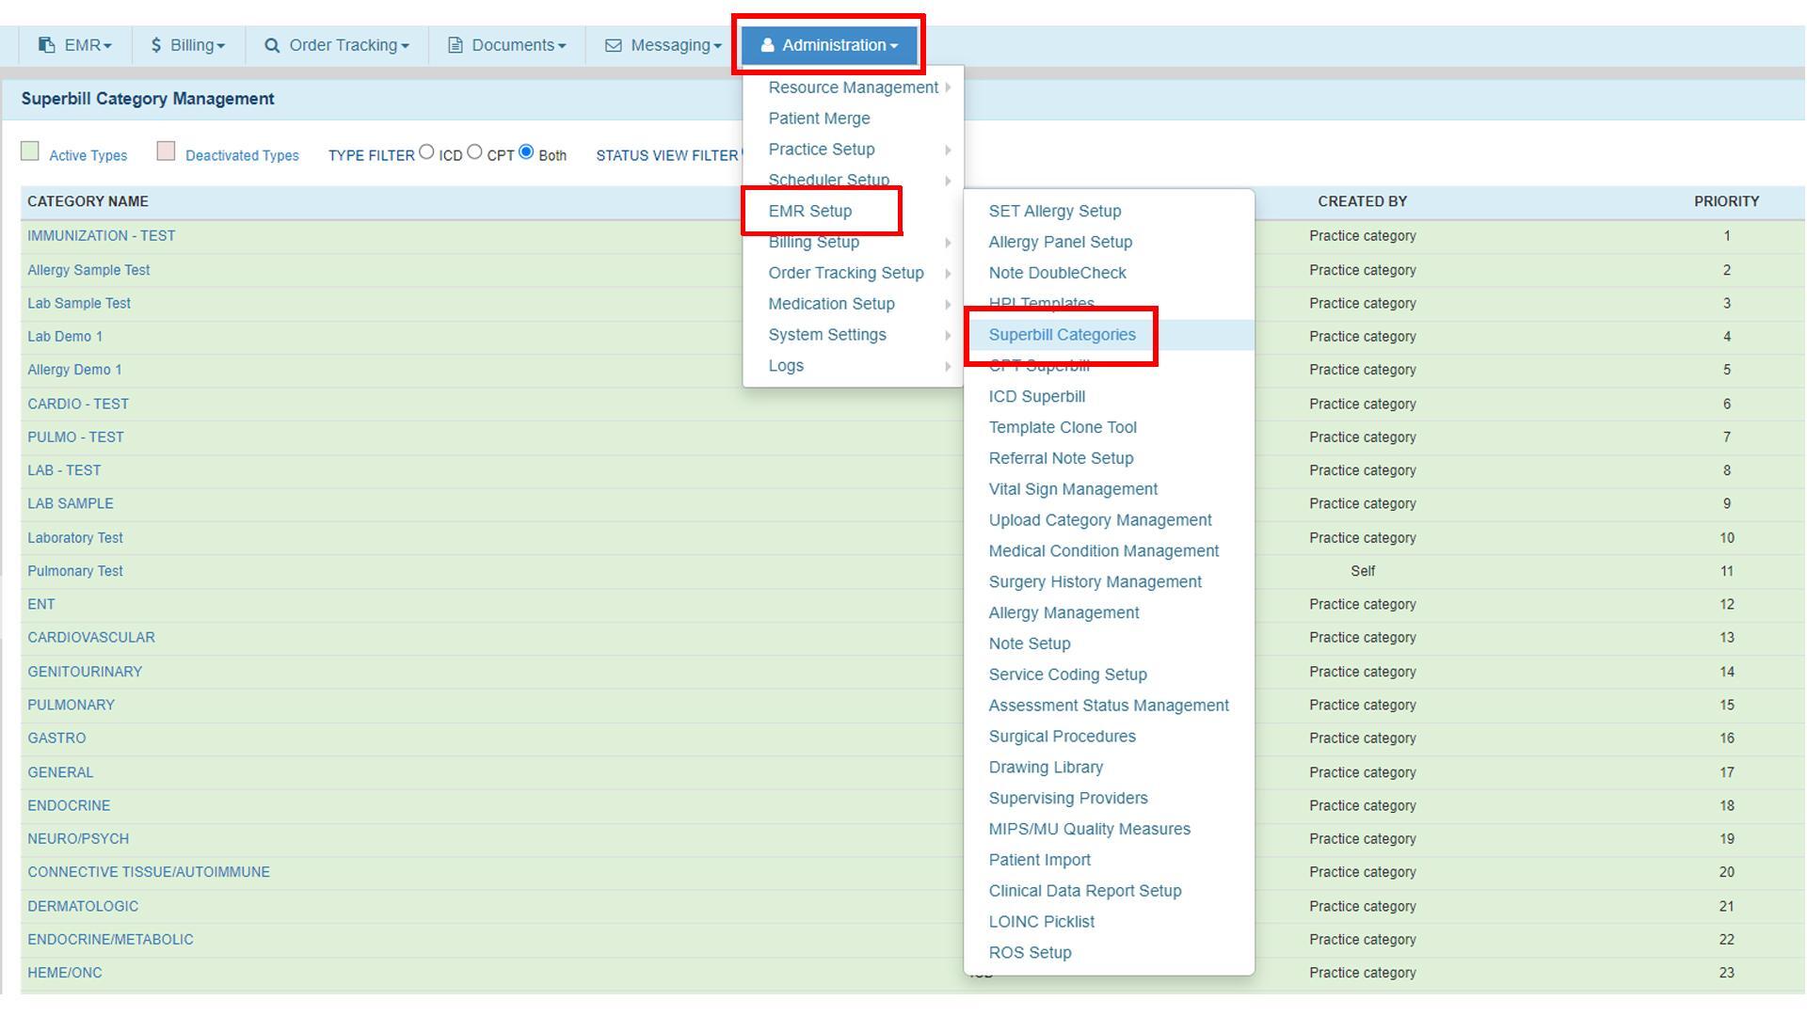Image resolution: width=1807 pixels, height=1016 pixels.
Task: Click the Messaging envelope icon
Action: click(x=614, y=45)
